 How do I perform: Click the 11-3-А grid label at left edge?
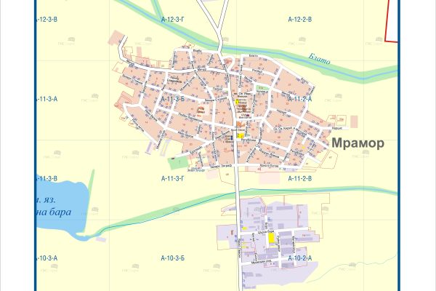click(47, 99)
